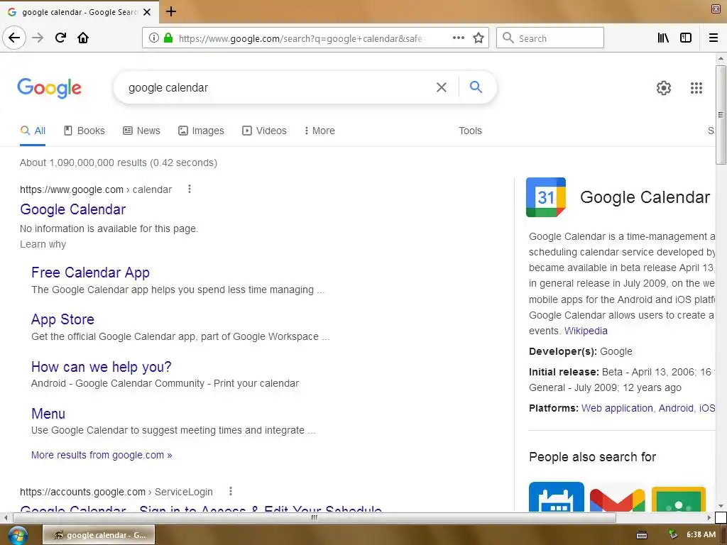Click More results from google.com
727x545 pixels.
(x=102, y=455)
